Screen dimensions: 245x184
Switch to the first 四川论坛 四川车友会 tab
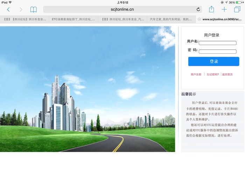pos(24,19)
